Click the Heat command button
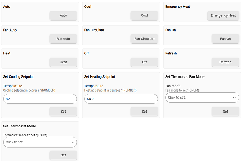Viewport: 243px width, 161px height. 63,62
